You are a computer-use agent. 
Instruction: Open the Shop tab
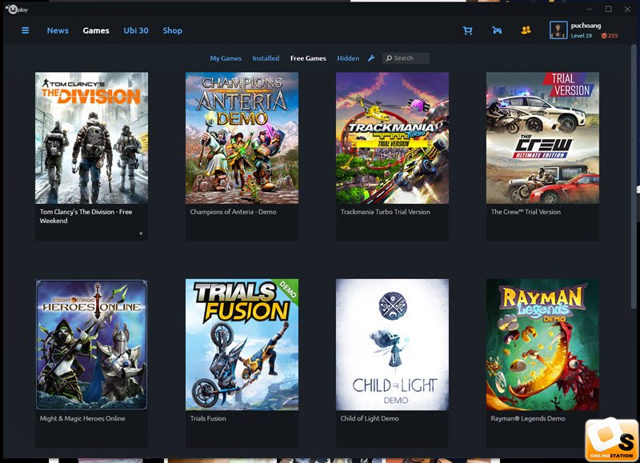(172, 30)
